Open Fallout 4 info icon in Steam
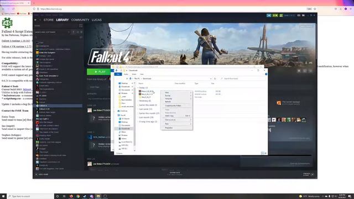354x199 pixels. (x=305, y=71)
